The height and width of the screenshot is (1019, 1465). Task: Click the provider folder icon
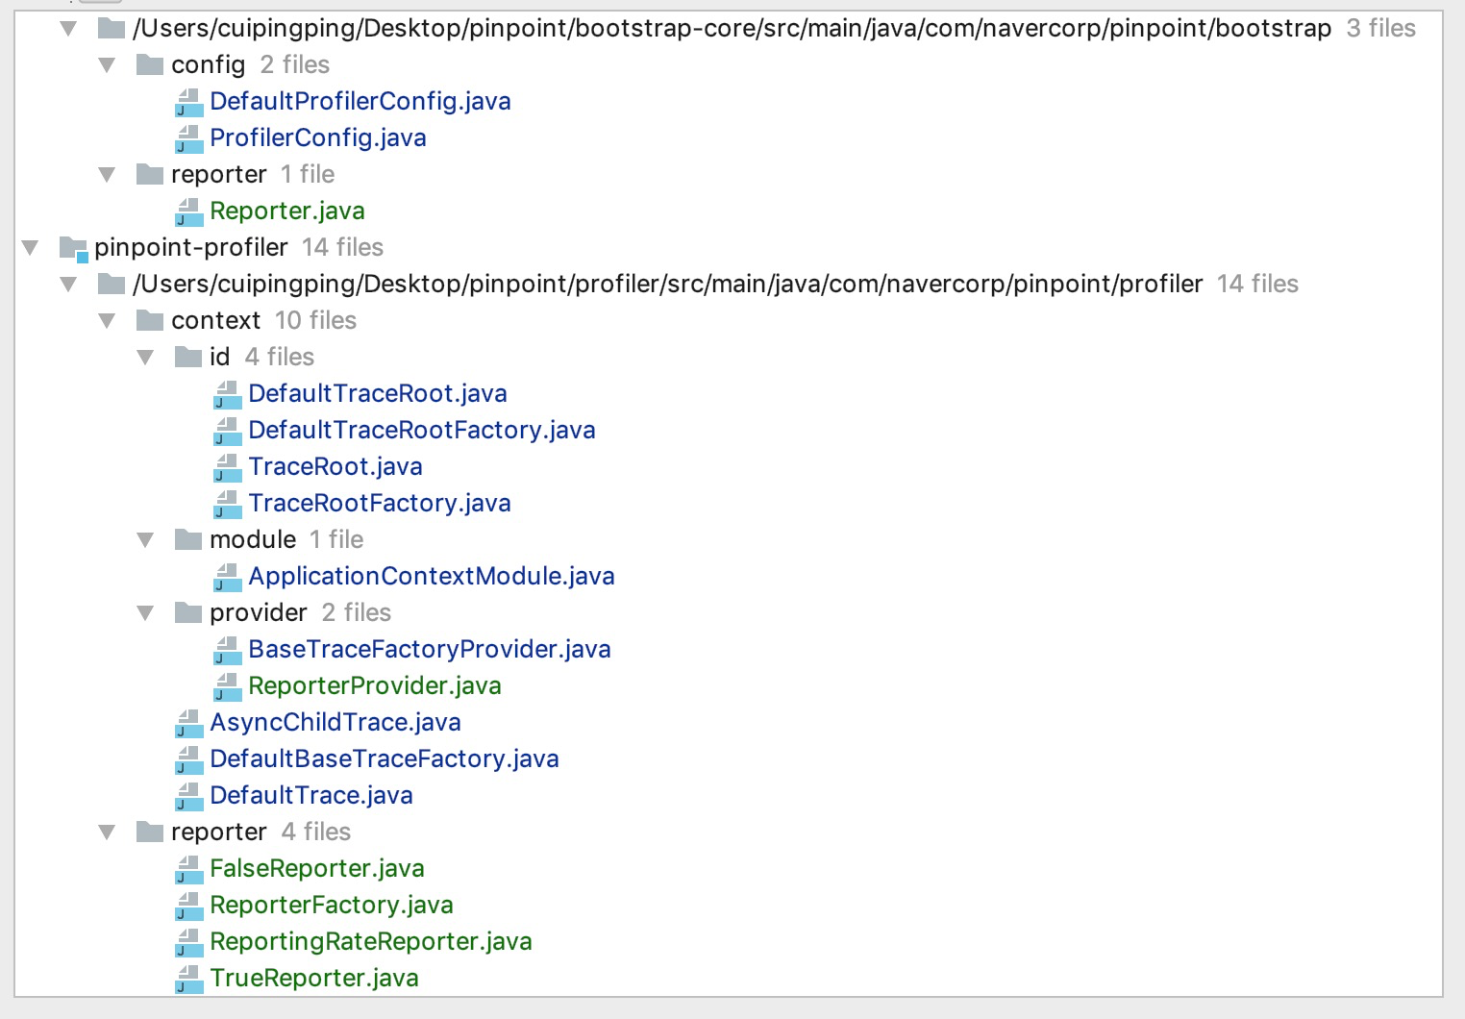click(x=188, y=612)
